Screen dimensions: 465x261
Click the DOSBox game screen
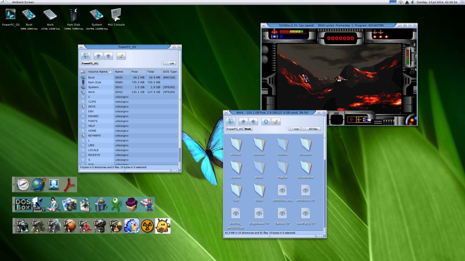339,76
